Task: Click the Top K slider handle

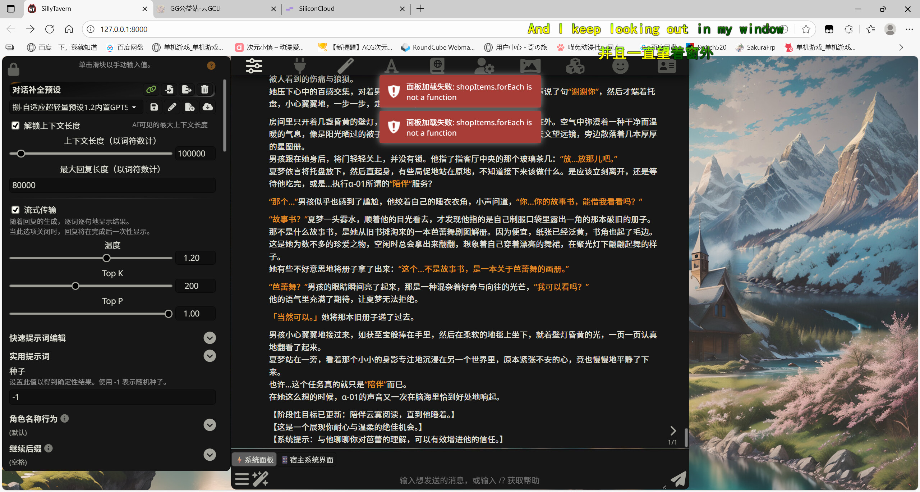Action: (75, 286)
